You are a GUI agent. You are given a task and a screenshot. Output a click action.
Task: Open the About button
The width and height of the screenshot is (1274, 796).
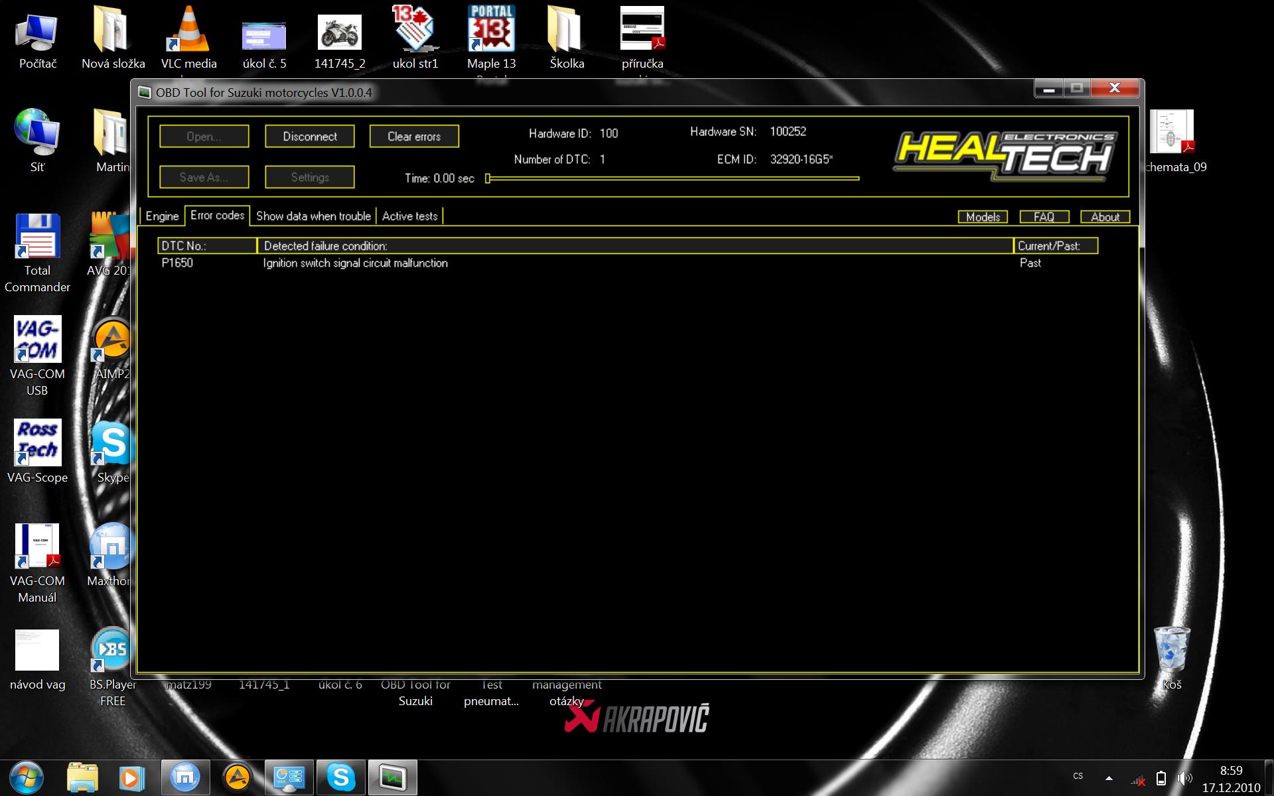click(x=1105, y=217)
